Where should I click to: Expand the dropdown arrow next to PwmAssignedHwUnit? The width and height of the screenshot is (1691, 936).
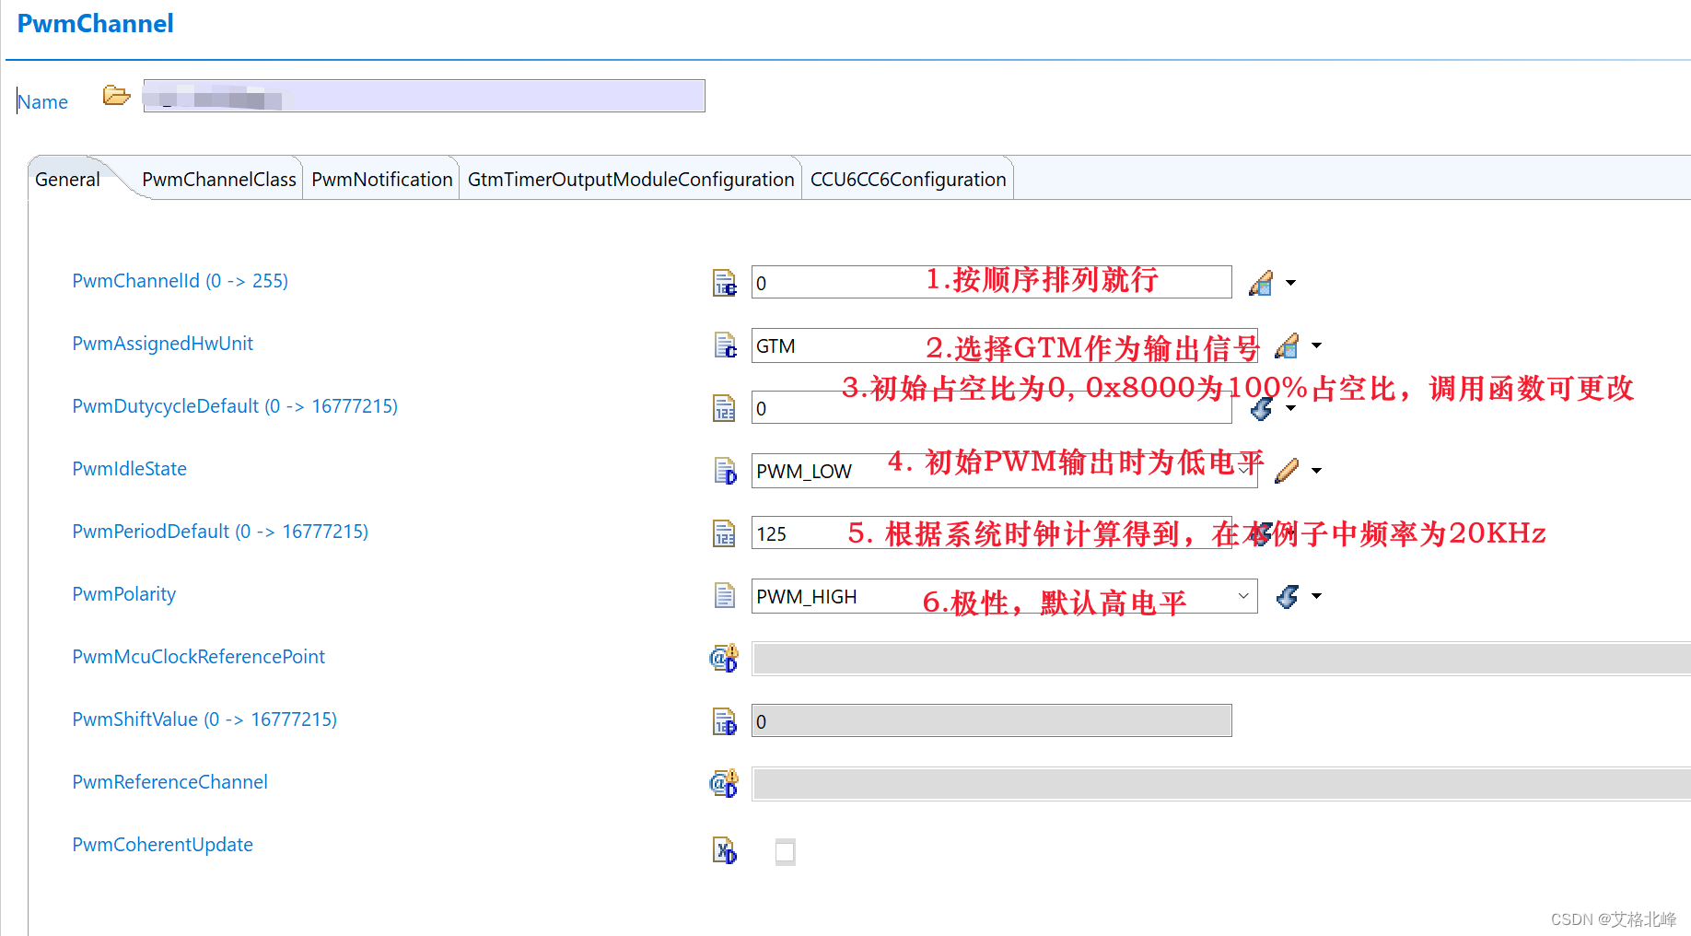click(x=1317, y=345)
